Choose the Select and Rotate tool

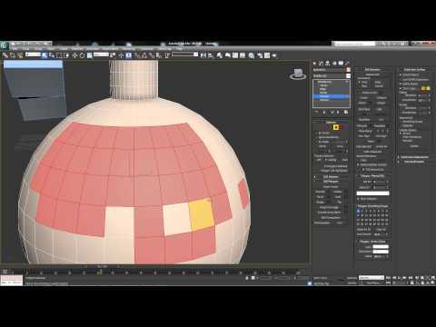tap(82, 55)
